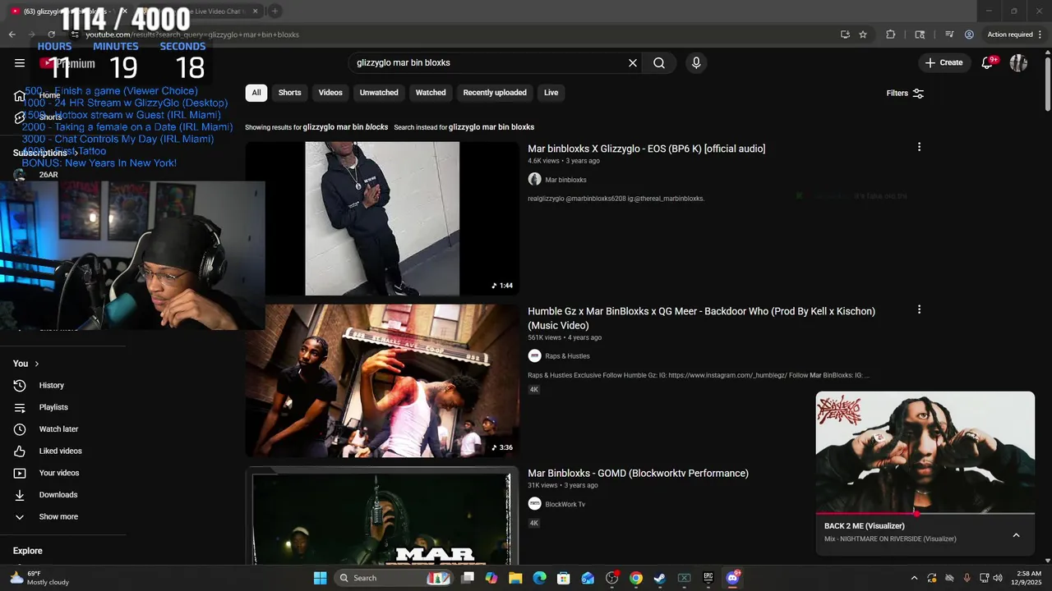This screenshot has height=591, width=1052.
Task: Expand the You section chevron
Action: pyautogui.click(x=36, y=364)
